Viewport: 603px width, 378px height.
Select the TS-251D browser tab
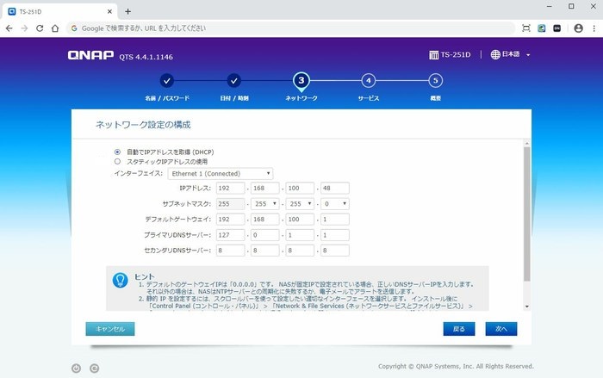pos(59,11)
